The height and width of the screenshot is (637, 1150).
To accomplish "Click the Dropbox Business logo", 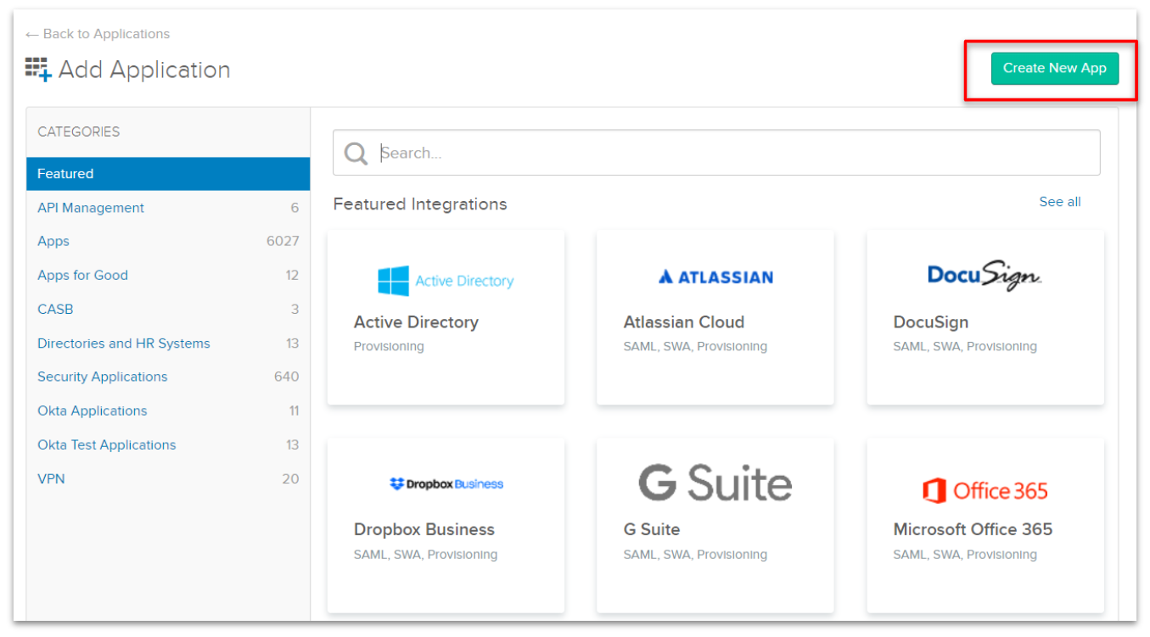I will point(446,484).
